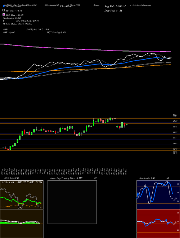Screen dimensions: 180x238
Task: Click the 'CL: 46.48' closing price value
Action: [x=66, y=6]
